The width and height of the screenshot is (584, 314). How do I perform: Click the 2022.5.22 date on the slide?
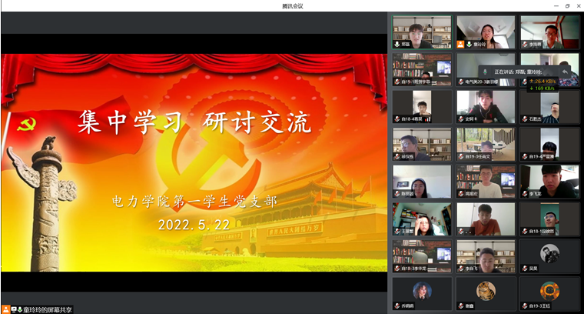(194, 225)
